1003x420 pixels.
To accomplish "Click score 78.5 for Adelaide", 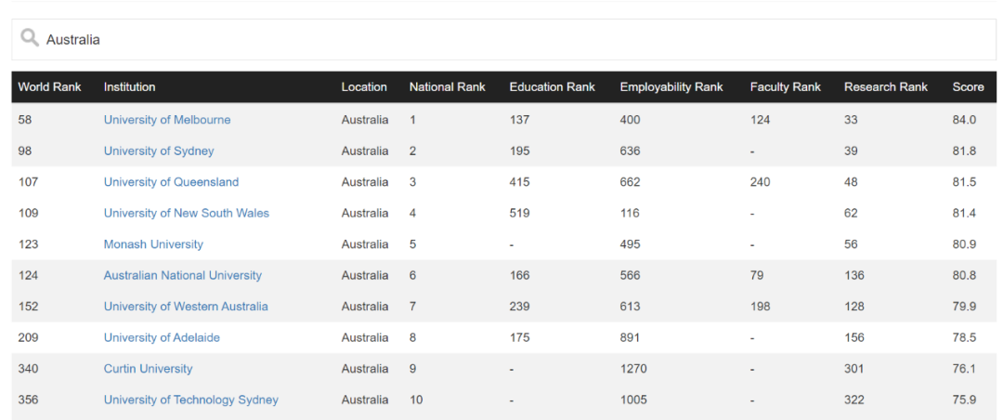I will (x=964, y=337).
